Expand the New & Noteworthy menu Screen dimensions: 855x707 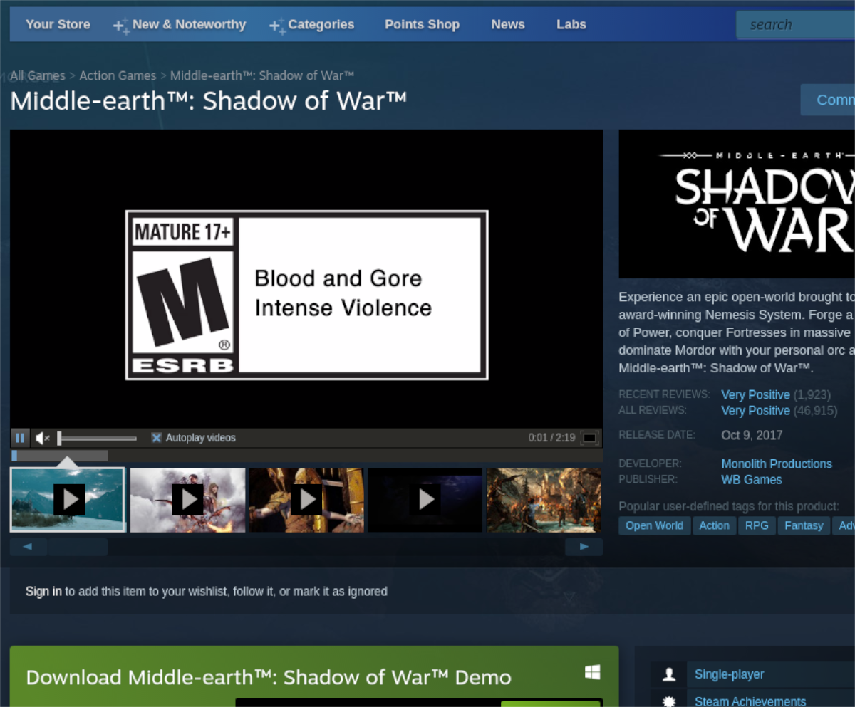(x=180, y=25)
